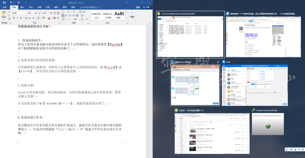This screenshot has height=158, width=305.
Task: Redo the action in Quick Access toolbar
Action: [x=19, y=3]
